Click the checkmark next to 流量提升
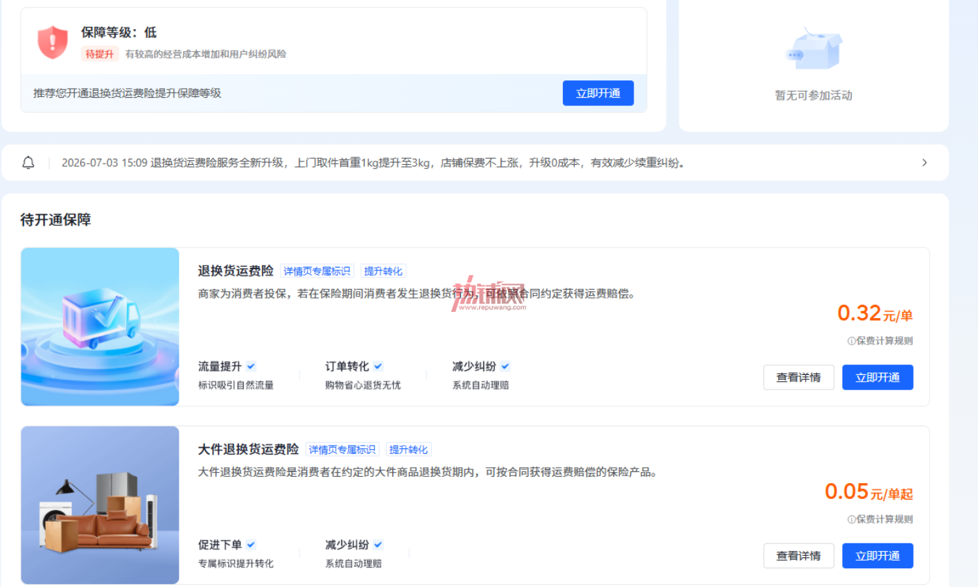Screen dimensions: 978x587 251,366
